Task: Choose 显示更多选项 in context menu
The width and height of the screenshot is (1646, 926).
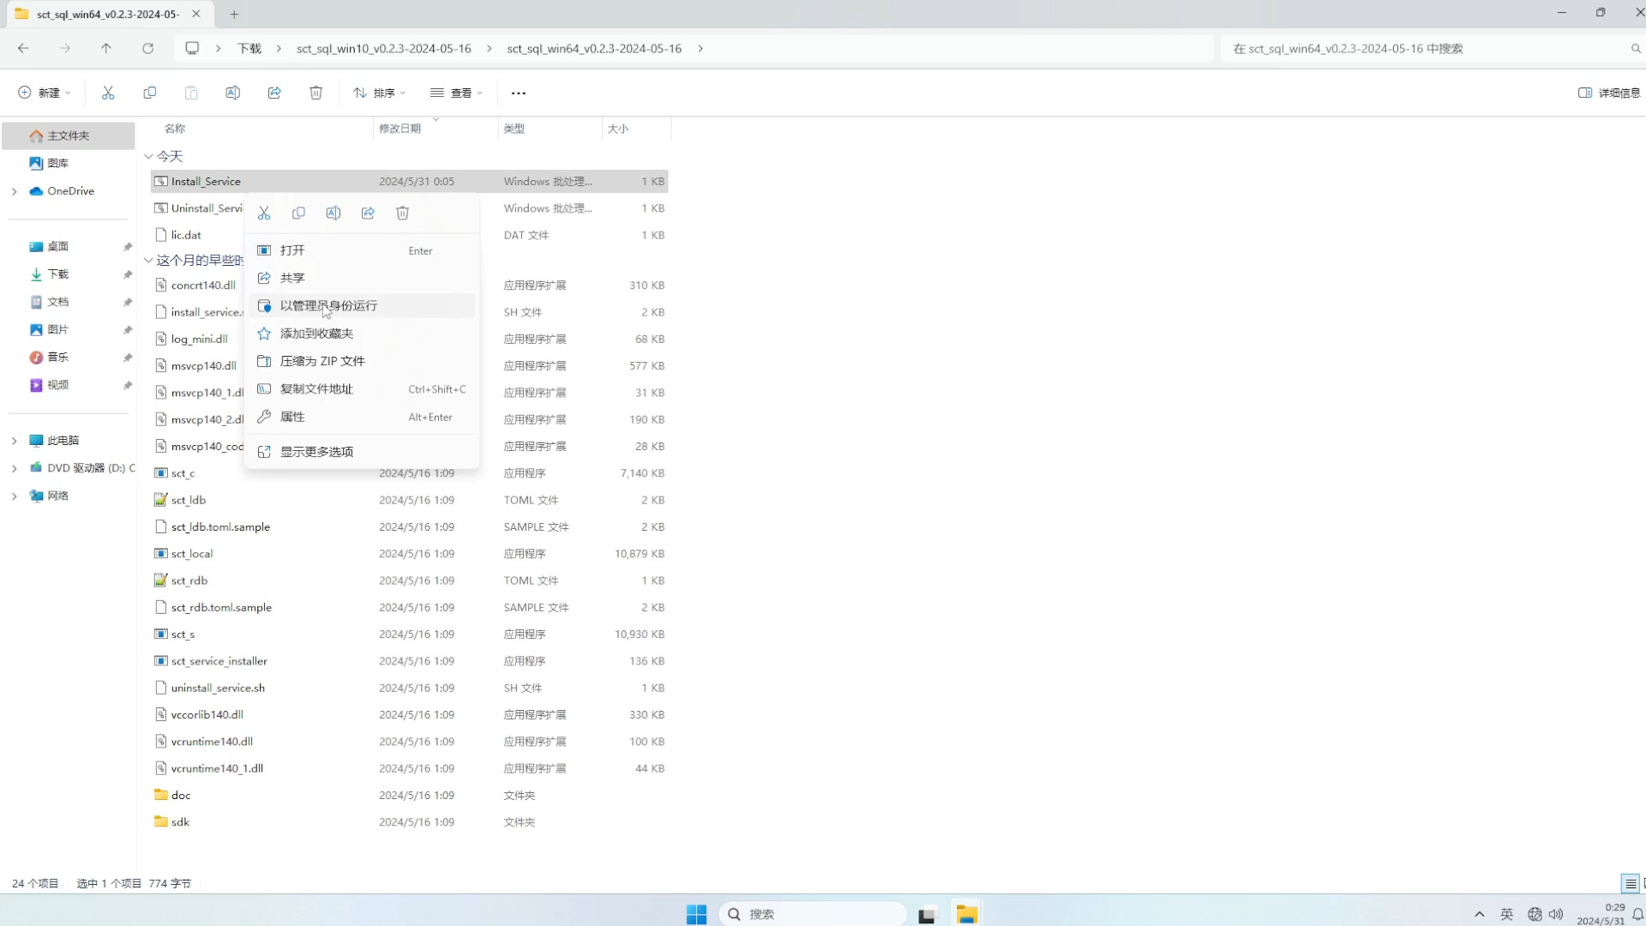Action: pos(316,452)
